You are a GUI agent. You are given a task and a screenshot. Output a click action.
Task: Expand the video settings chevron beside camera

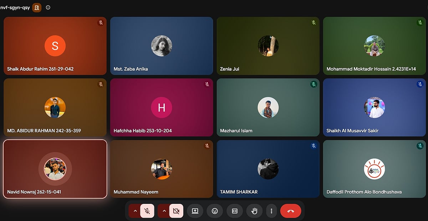[164, 211]
